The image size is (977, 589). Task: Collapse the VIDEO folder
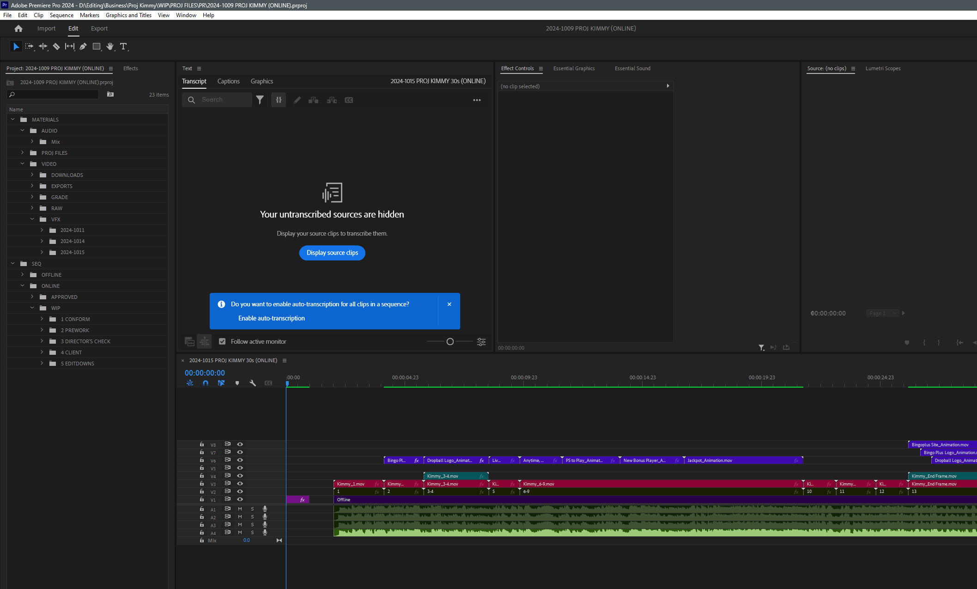click(x=22, y=164)
